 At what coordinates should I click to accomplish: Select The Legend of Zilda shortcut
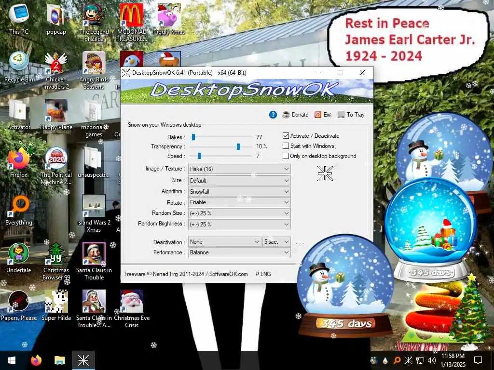click(x=94, y=23)
